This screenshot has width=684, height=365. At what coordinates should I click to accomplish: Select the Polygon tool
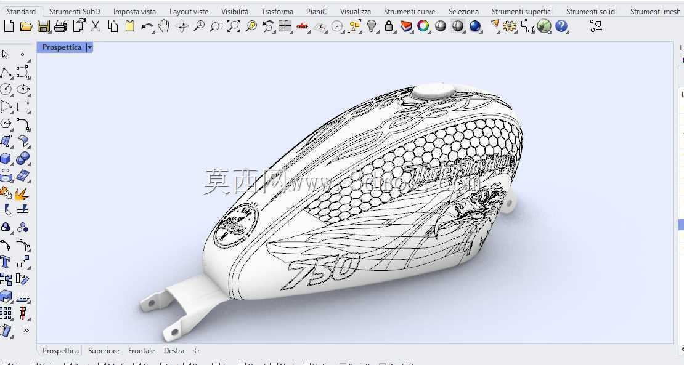tap(6, 124)
